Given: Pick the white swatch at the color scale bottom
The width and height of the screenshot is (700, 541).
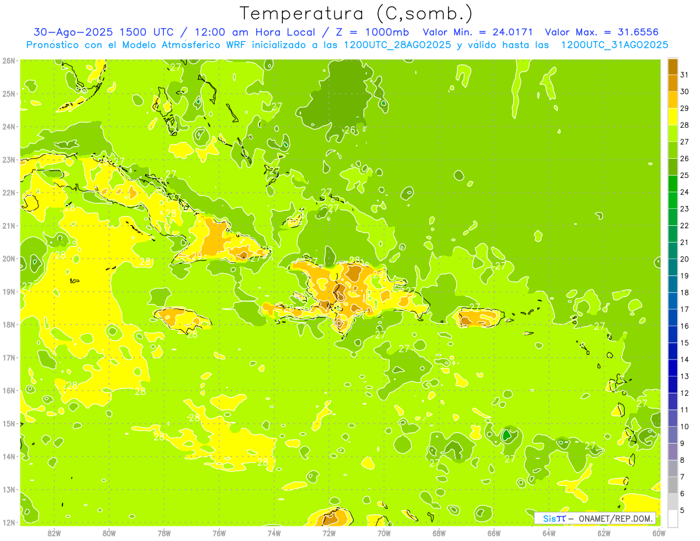Looking at the screenshot, I should point(673,518).
